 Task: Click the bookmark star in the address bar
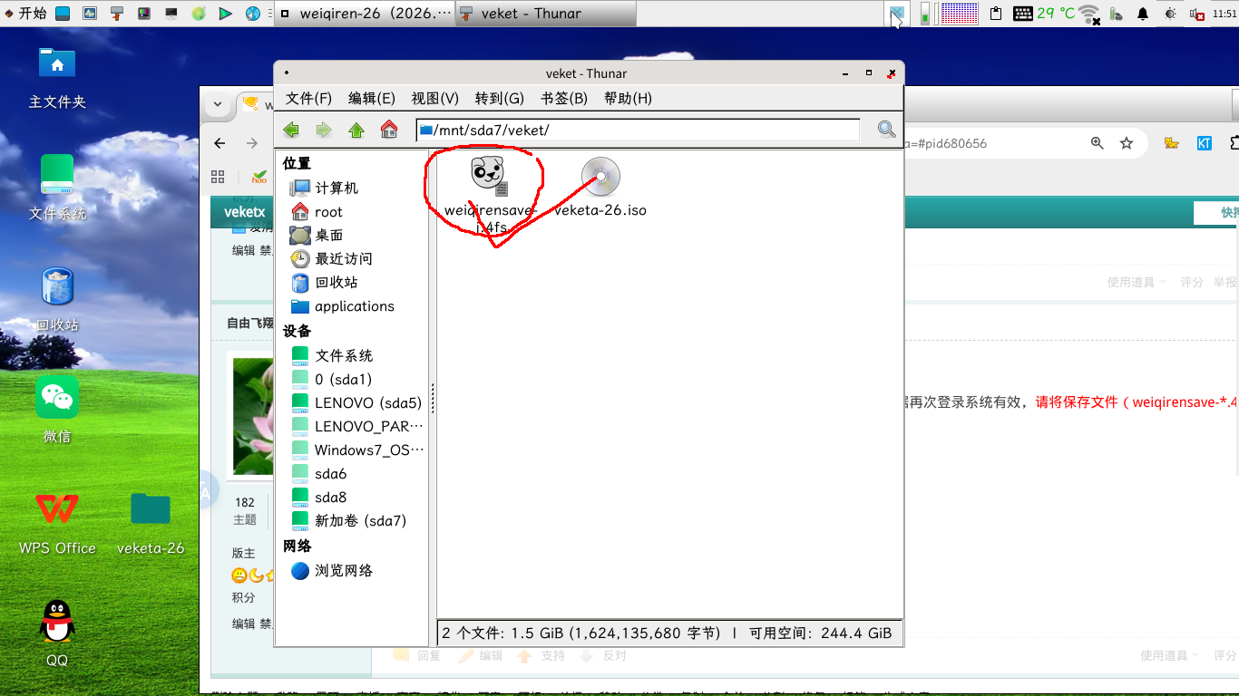point(1127,143)
